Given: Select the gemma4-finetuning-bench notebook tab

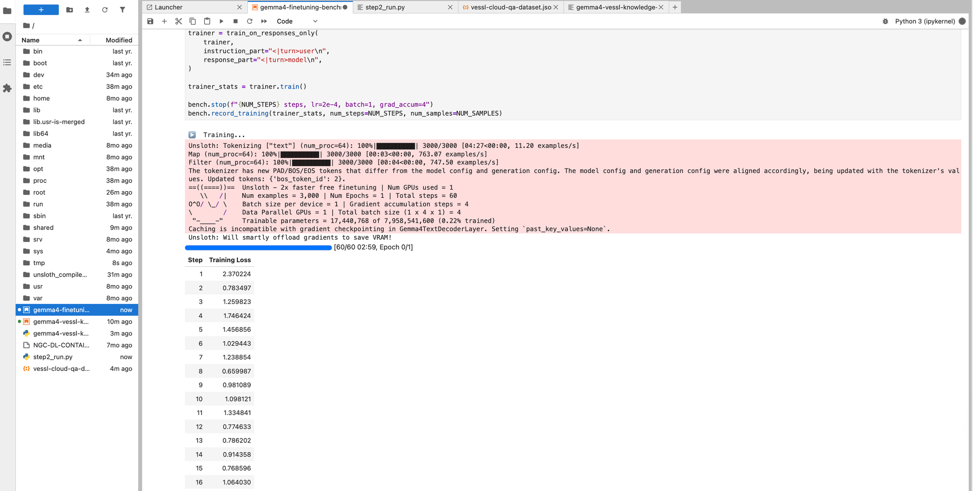Looking at the screenshot, I should pos(300,7).
